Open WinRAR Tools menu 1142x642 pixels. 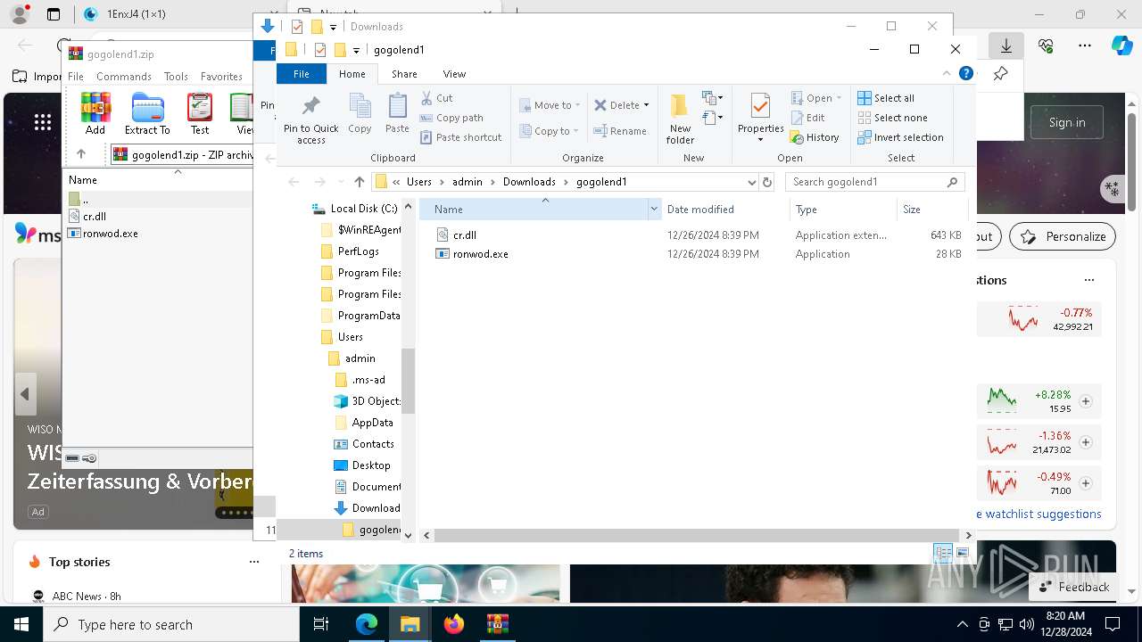pos(176,77)
